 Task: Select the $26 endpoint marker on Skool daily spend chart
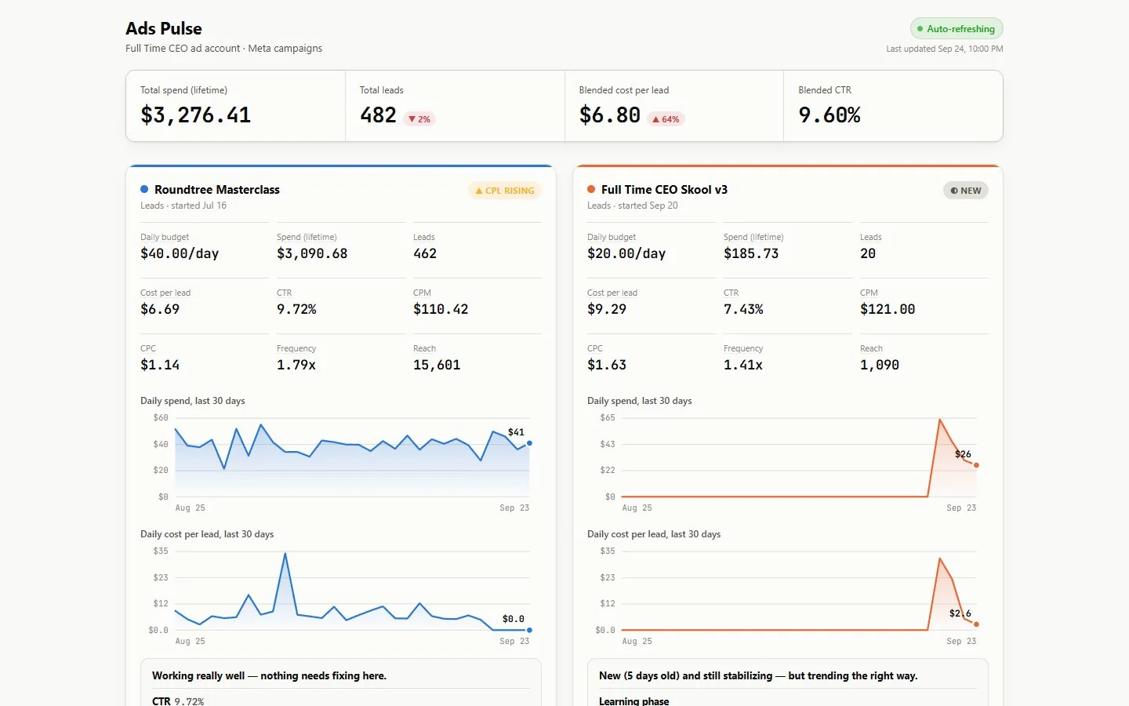(x=976, y=465)
